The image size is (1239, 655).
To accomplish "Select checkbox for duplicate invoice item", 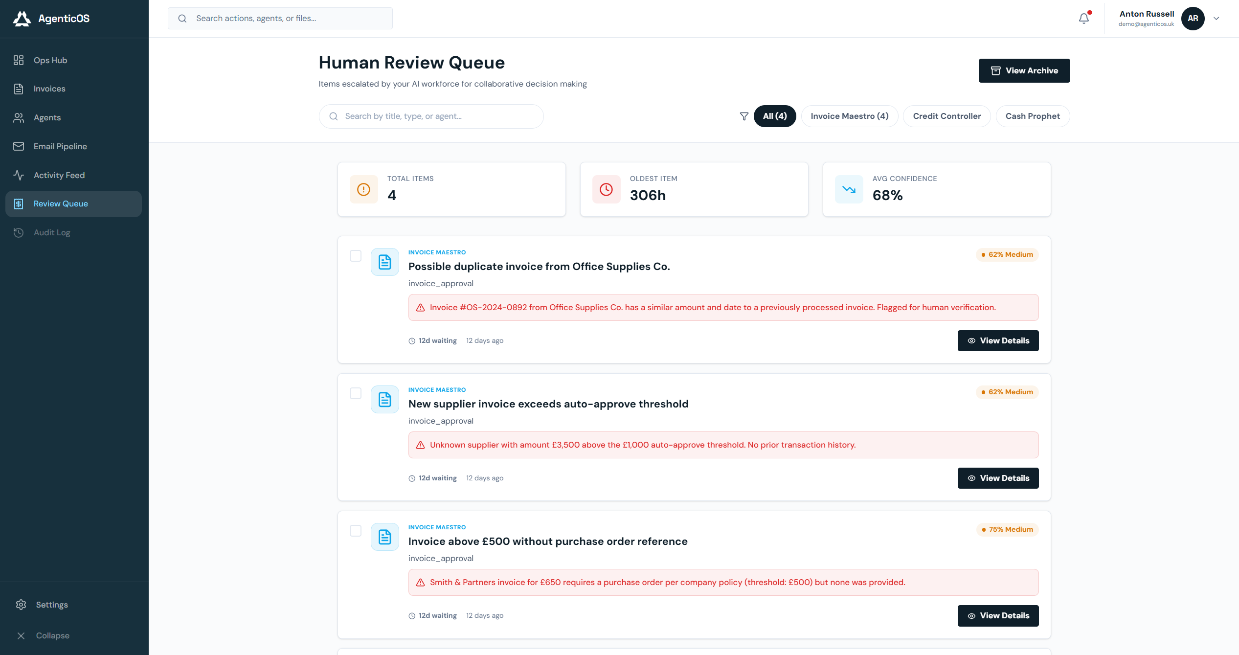I will click(356, 256).
